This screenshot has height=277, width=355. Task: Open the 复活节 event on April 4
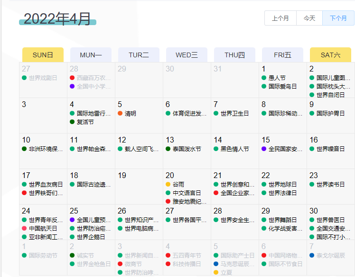[x=85, y=122]
